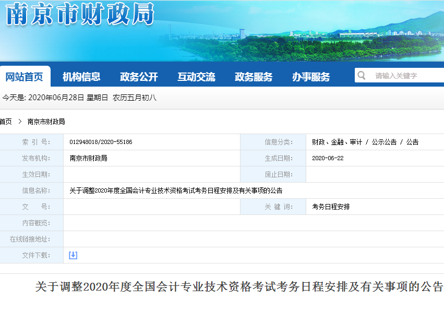444x312 pixels.
Task: Switch to the 机构信息 menu
Action: [81, 77]
